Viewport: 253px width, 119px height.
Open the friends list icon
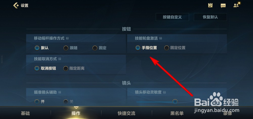236,5
